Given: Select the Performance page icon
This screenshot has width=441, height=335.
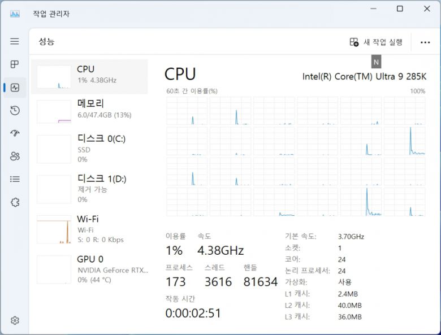Looking at the screenshot, I should coord(15,88).
